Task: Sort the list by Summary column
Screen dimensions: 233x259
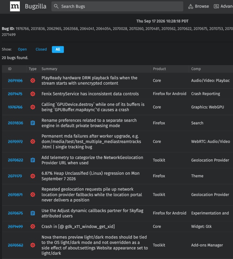Action: tap(49, 69)
